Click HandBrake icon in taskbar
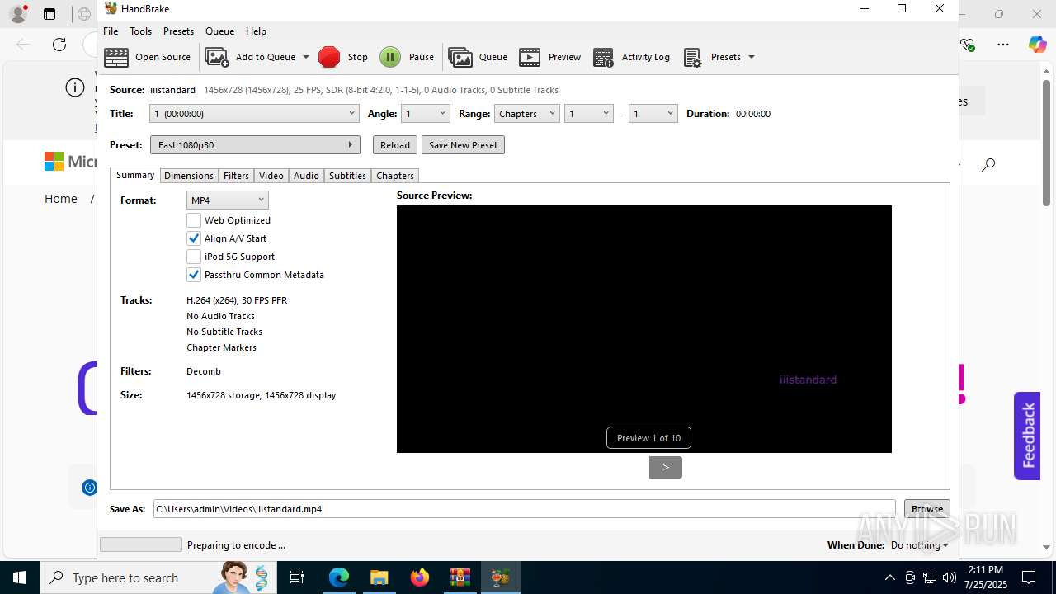This screenshot has height=594, width=1056. click(501, 577)
